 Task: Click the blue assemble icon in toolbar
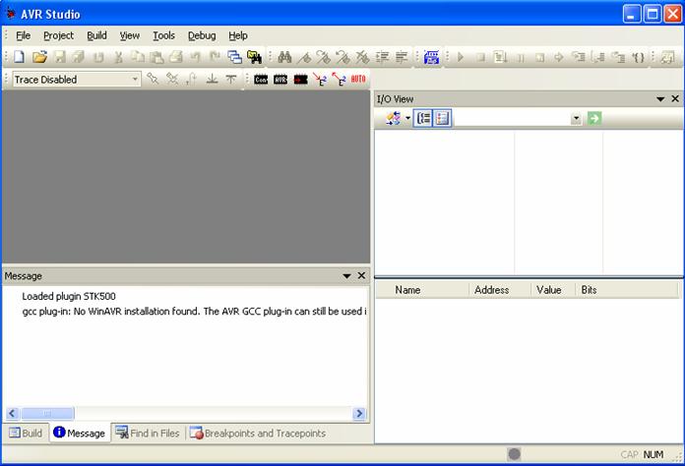tap(432, 57)
